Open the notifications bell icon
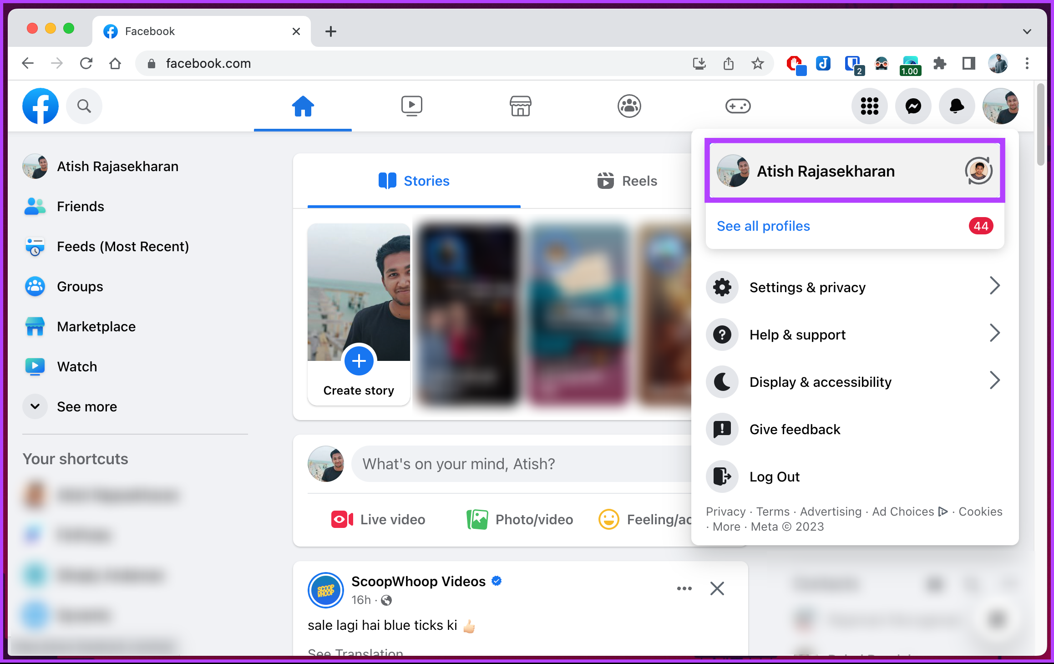 point(957,106)
